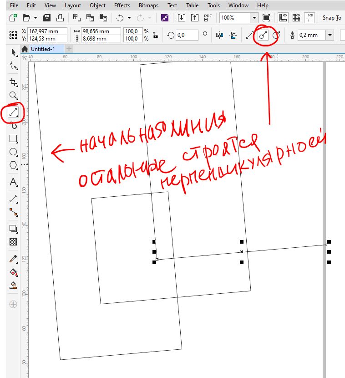Open Quick customize plus button in toolbox

pyautogui.click(x=13, y=304)
